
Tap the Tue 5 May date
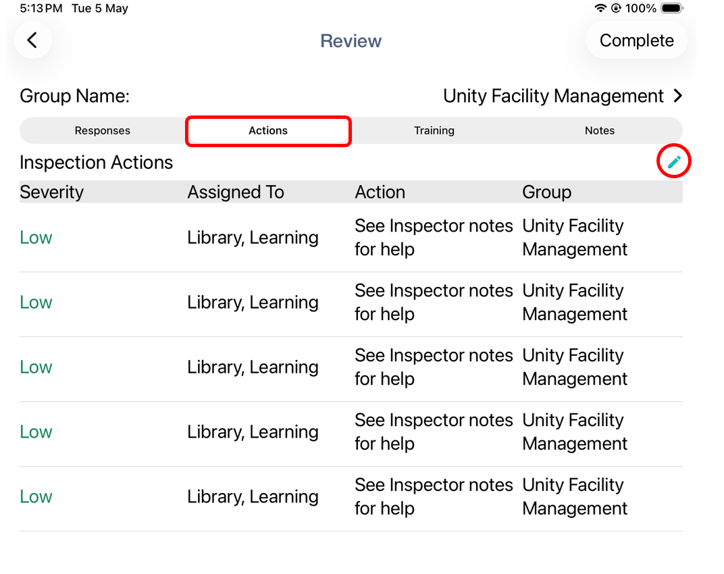coord(100,8)
